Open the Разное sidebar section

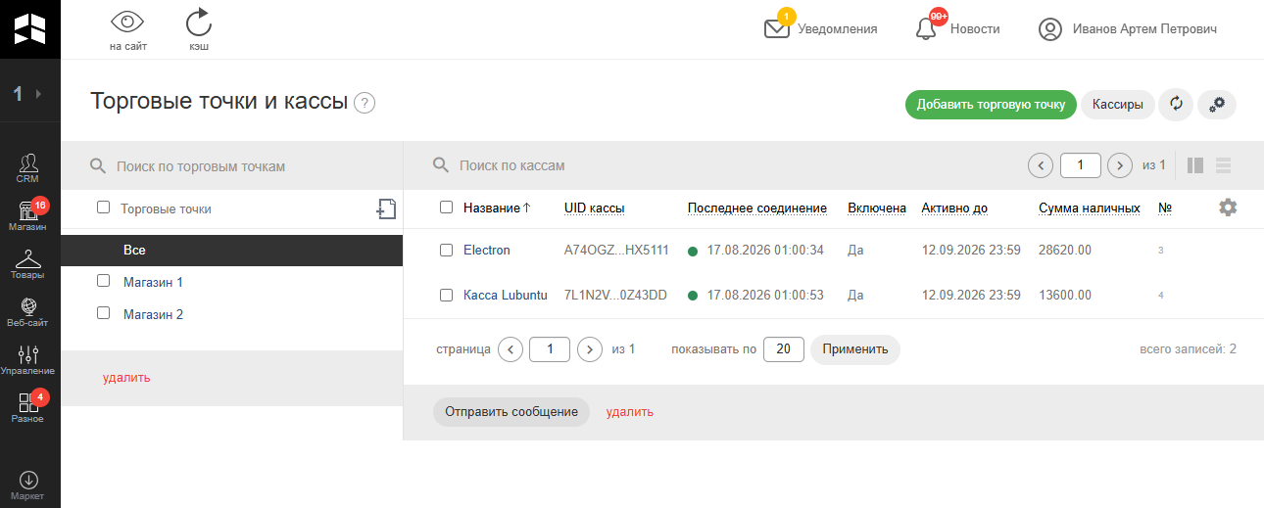[27, 408]
